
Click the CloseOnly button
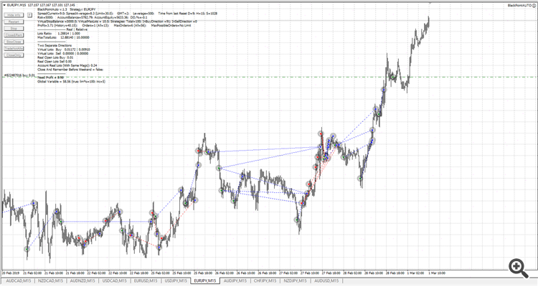tap(14, 55)
